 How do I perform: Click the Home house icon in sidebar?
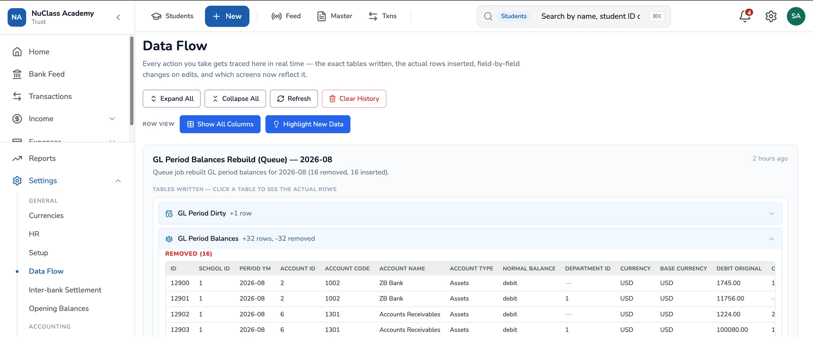pyautogui.click(x=17, y=52)
